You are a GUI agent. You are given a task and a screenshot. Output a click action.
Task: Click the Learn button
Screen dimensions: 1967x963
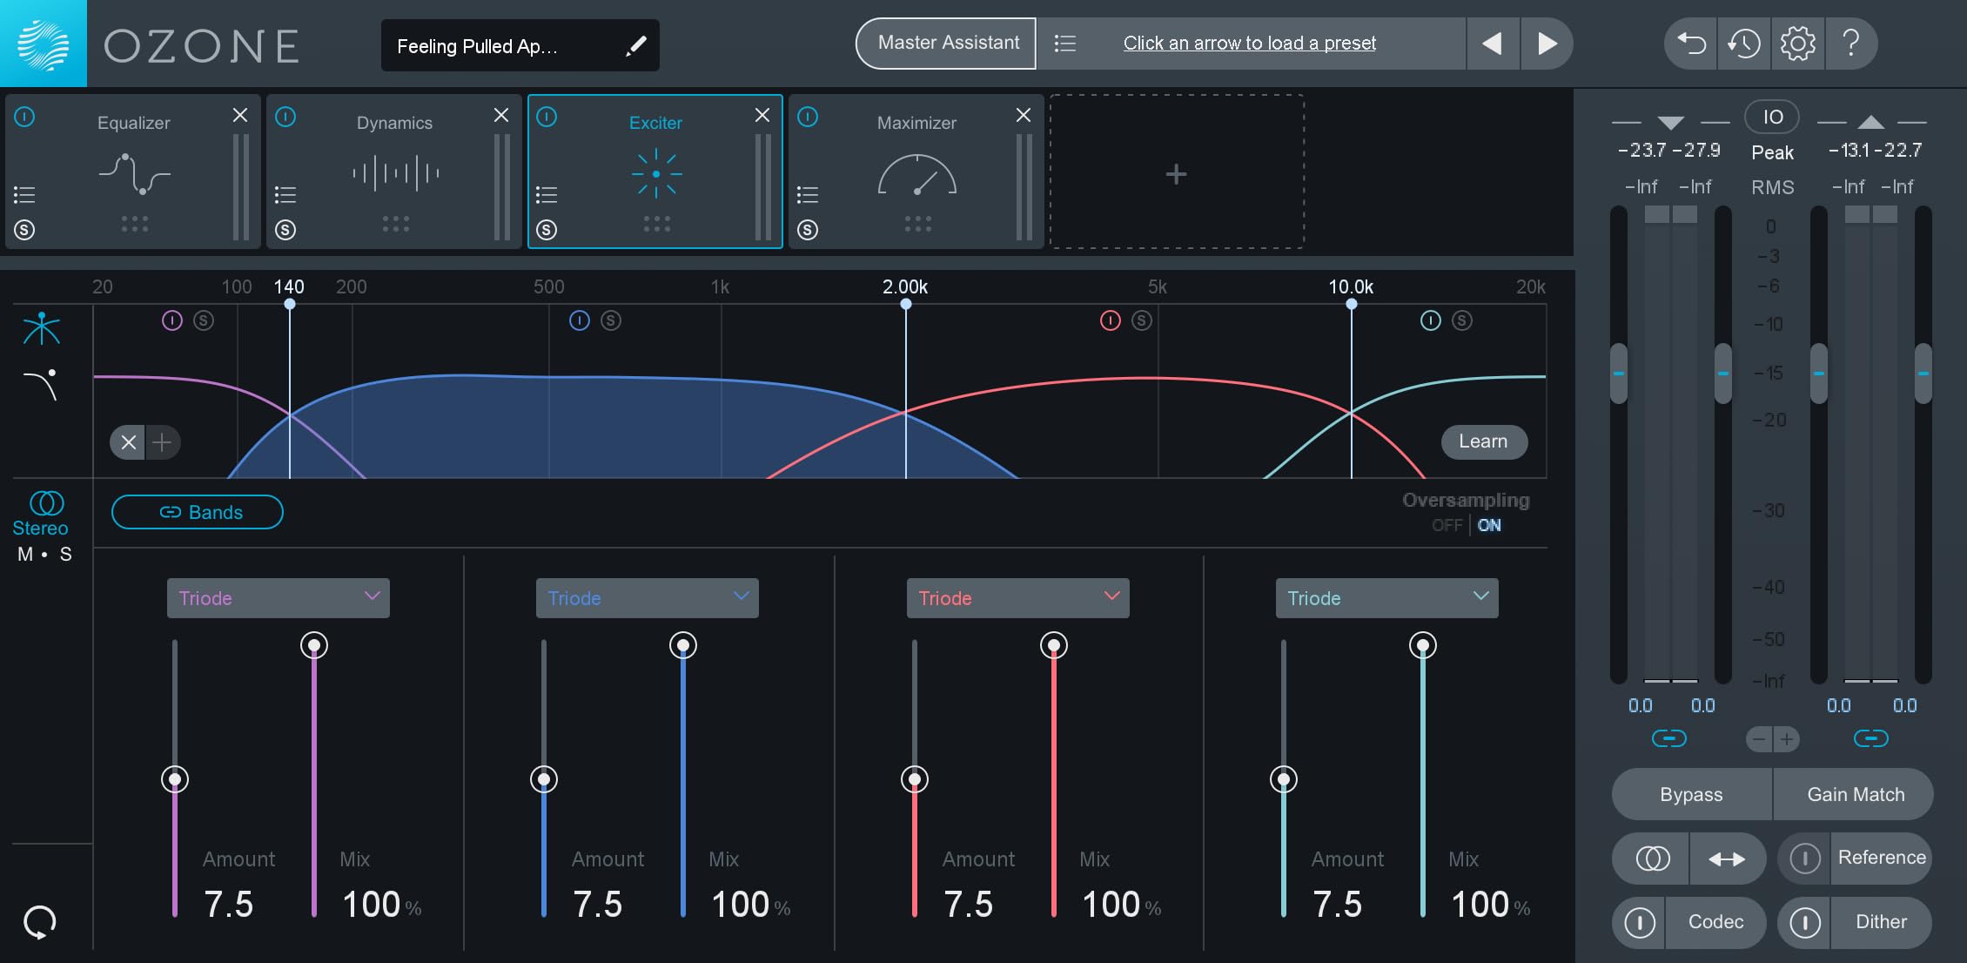click(1483, 441)
